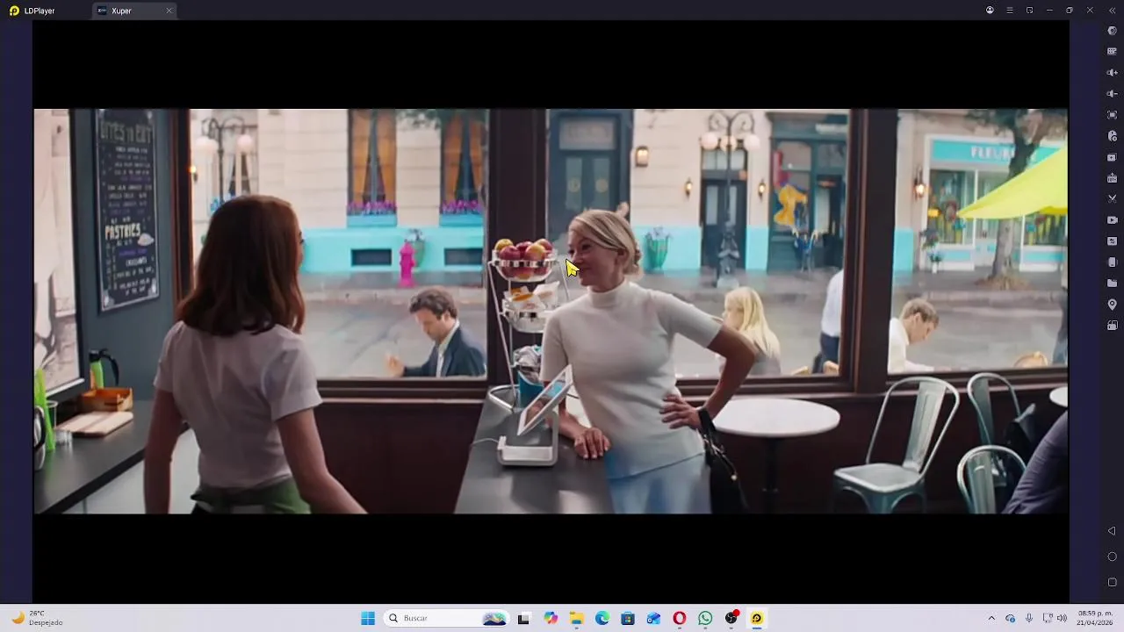Viewport: 1124px width, 632px height.
Task: Open LDPlayer settings hexagon icon in sidebar
Action: point(1112,31)
